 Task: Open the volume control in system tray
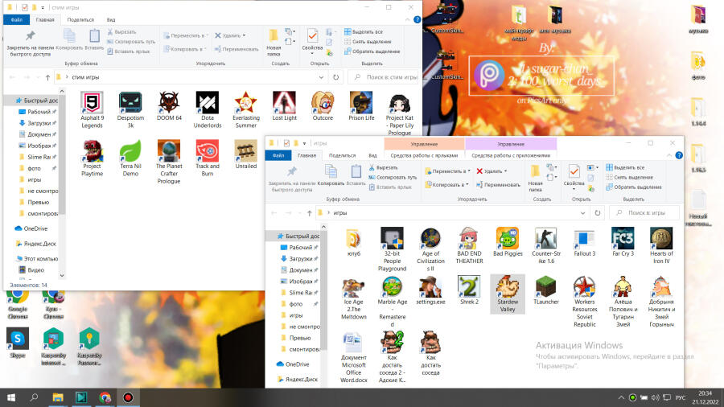pos(655,397)
